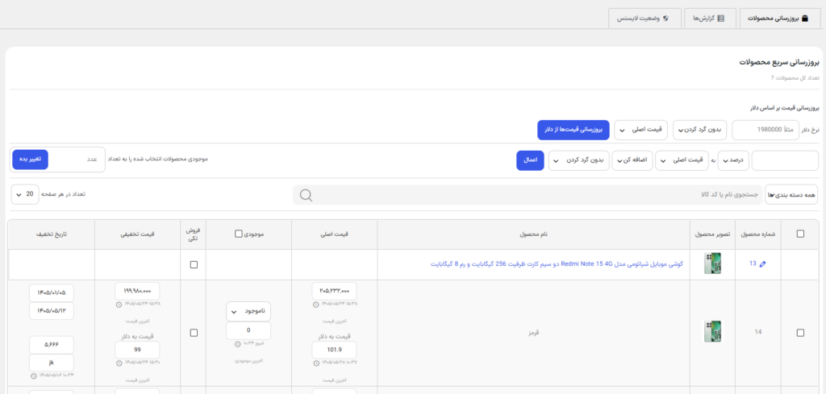Open product number 13 link

pyautogui.click(x=753, y=263)
